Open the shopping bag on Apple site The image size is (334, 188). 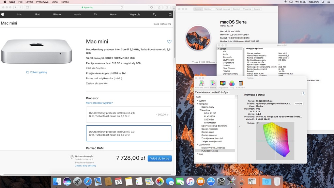pyautogui.click(x=170, y=14)
